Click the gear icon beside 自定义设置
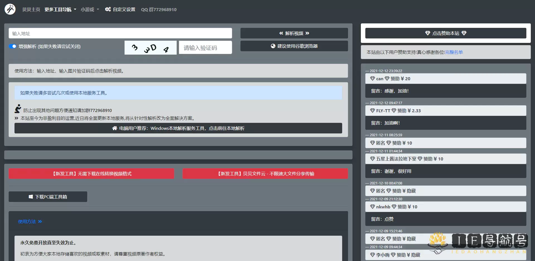The height and width of the screenshot is (261, 535). [x=108, y=9]
